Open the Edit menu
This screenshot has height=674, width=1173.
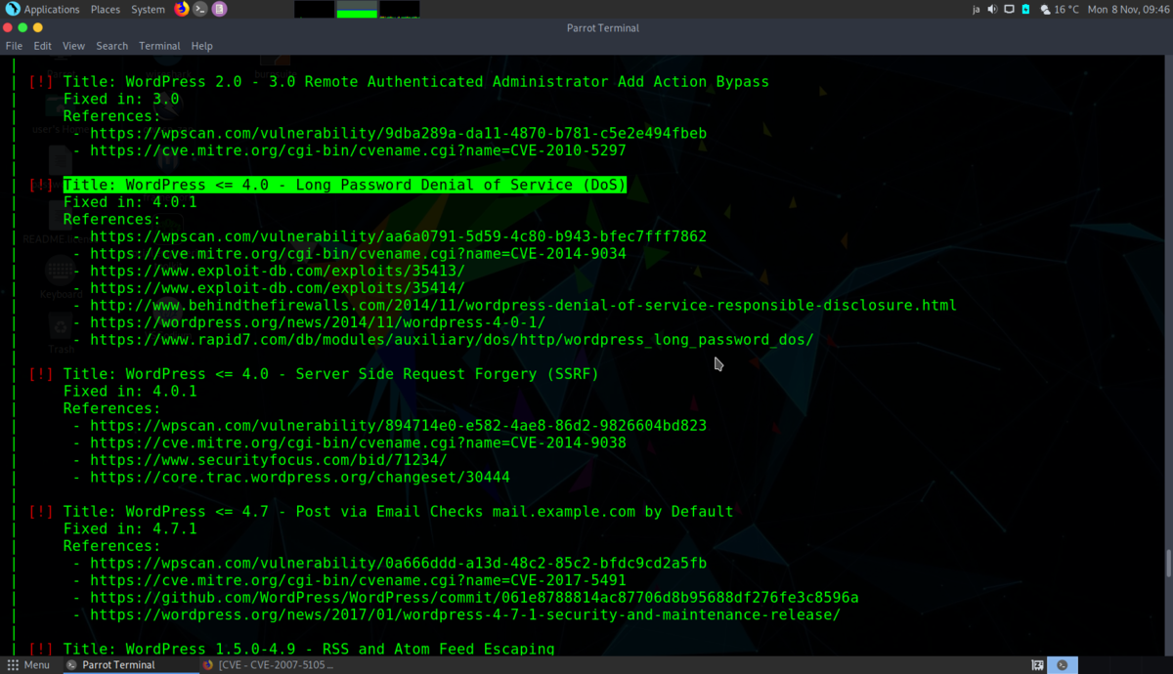42,46
